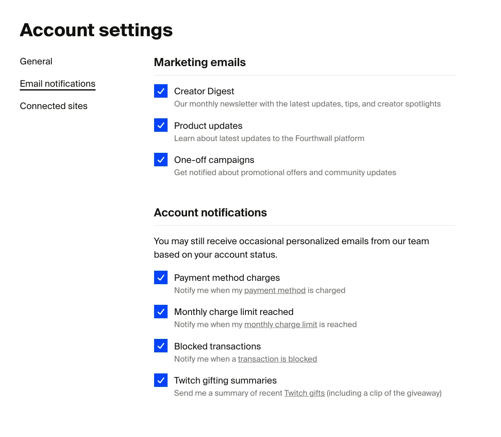Follow the transaction is blocked link
The image size is (501, 437).
[277, 359]
